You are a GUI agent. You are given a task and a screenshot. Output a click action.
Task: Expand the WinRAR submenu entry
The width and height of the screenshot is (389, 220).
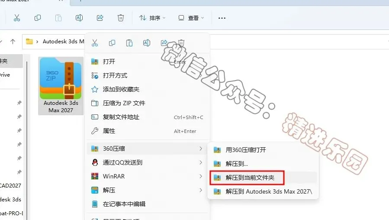148,176
